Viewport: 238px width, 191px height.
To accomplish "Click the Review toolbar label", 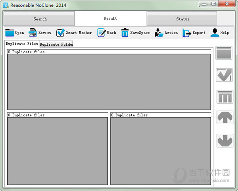I will coord(45,33).
